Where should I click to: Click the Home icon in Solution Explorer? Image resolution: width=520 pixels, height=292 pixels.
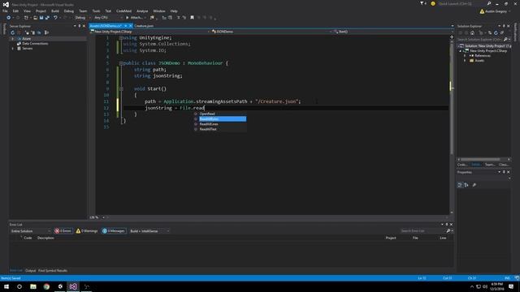(x=472, y=32)
